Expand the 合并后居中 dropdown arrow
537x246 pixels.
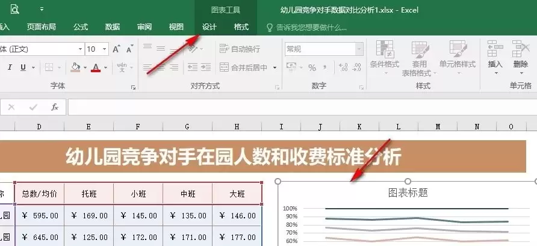(x=275, y=67)
